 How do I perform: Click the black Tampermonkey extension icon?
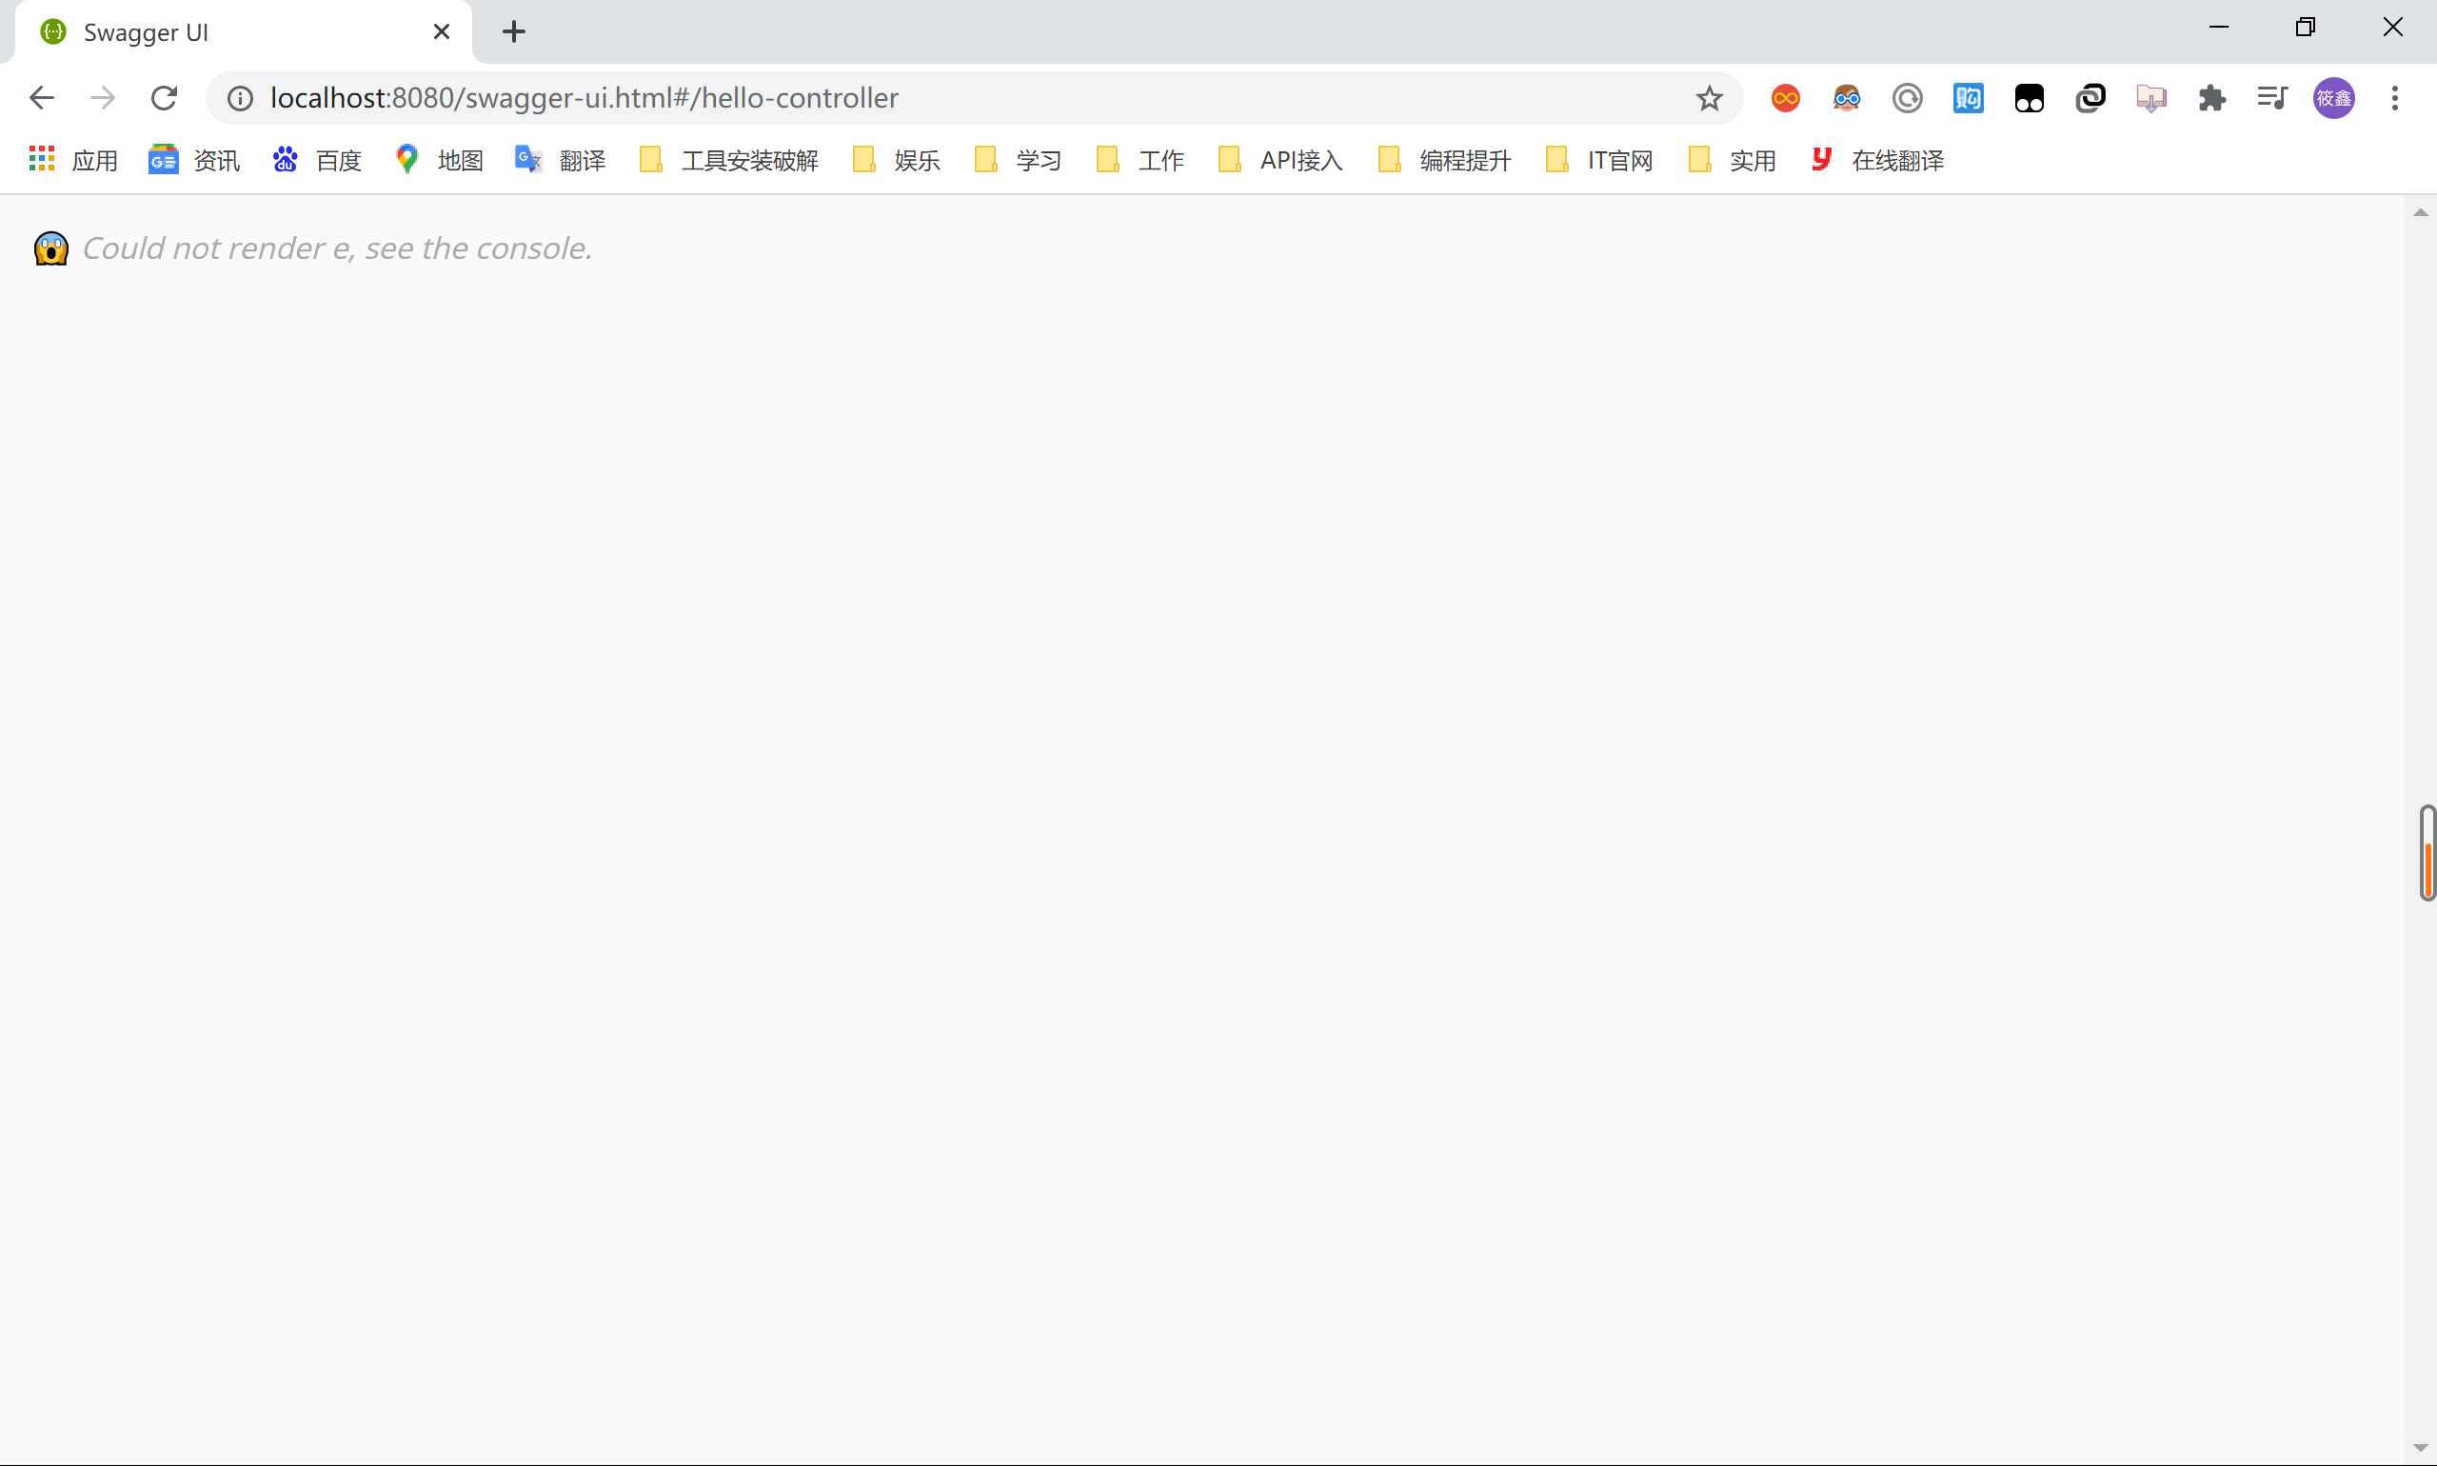[x=2029, y=98]
